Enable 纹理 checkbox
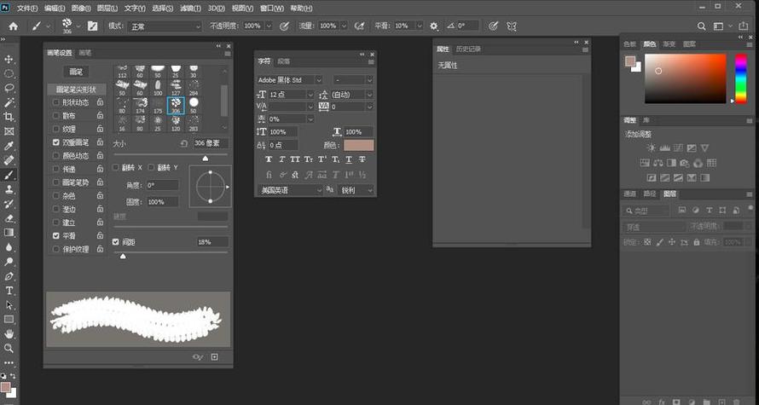This screenshot has height=405, width=759. (56, 130)
